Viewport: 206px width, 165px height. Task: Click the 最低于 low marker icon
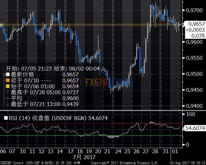[8, 104]
